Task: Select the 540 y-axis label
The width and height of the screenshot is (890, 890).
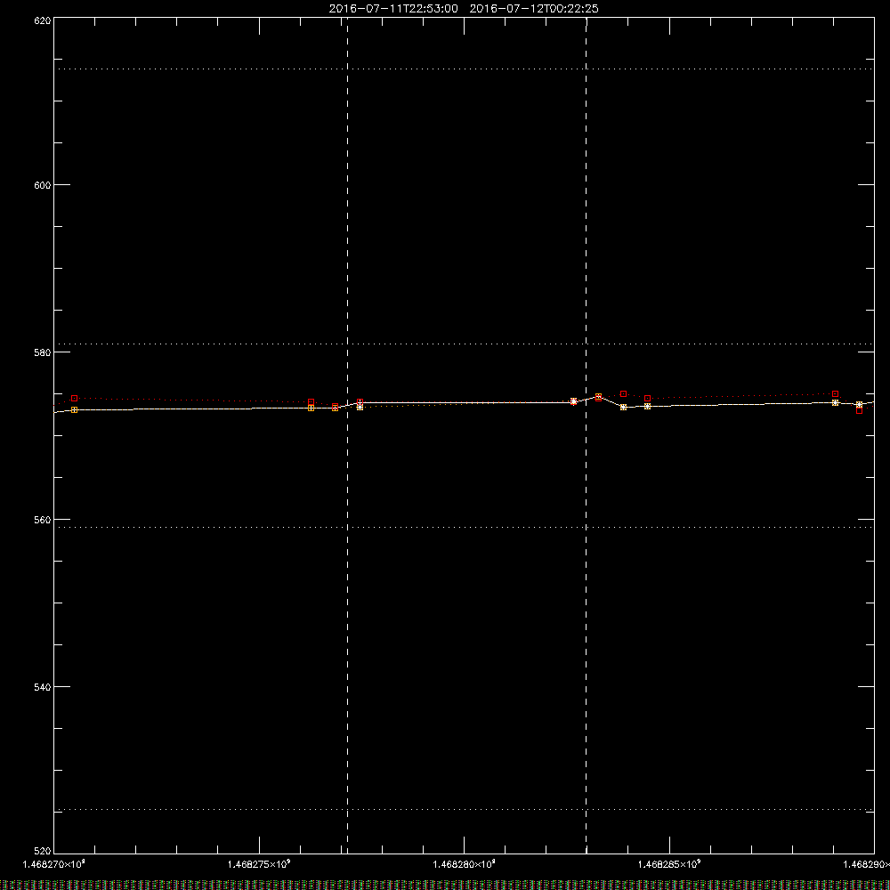Action: [43, 687]
